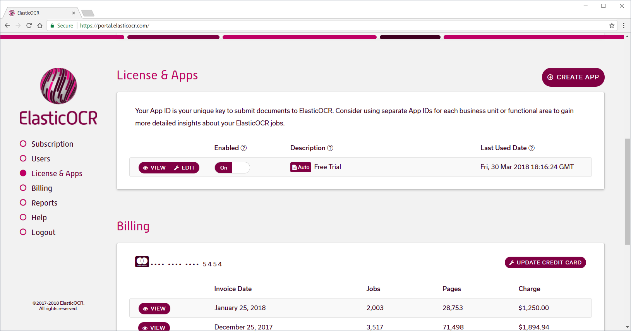Viewport: 631px width, 331px height.
Task: View the January 25, 2018 invoice
Action: [154, 309]
